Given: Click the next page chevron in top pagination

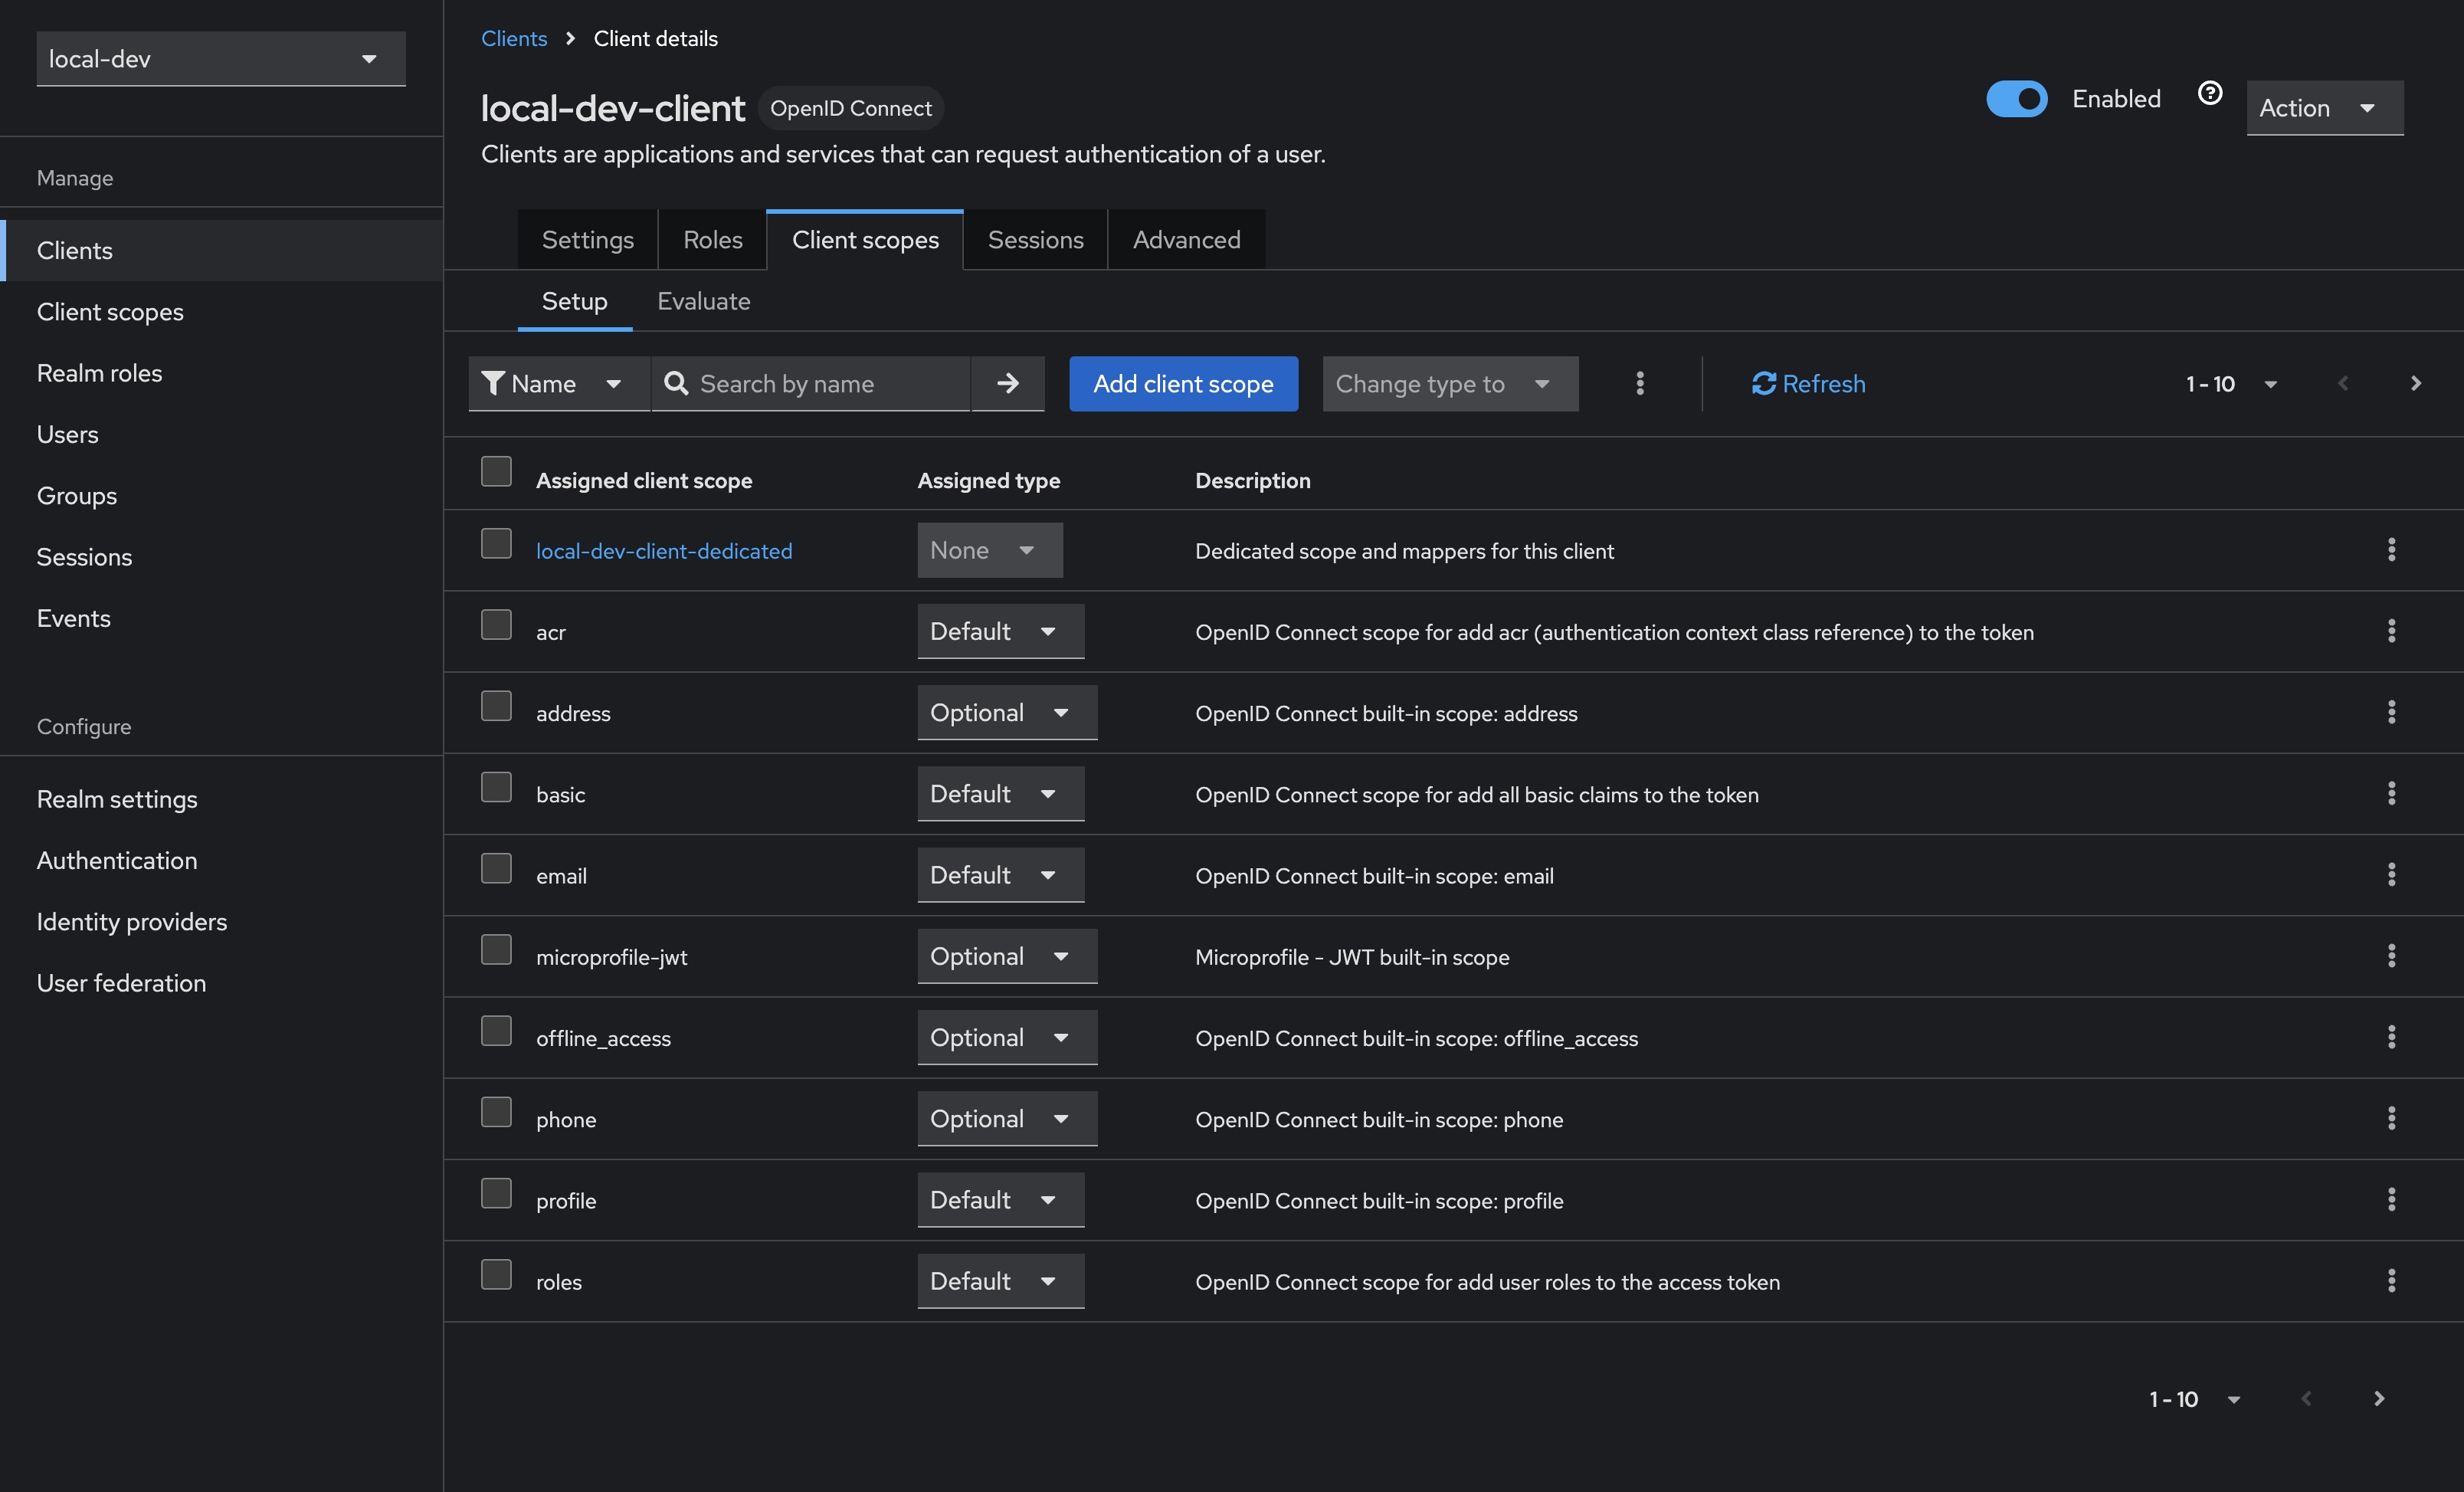Looking at the screenshot, I should point(2418,383).
